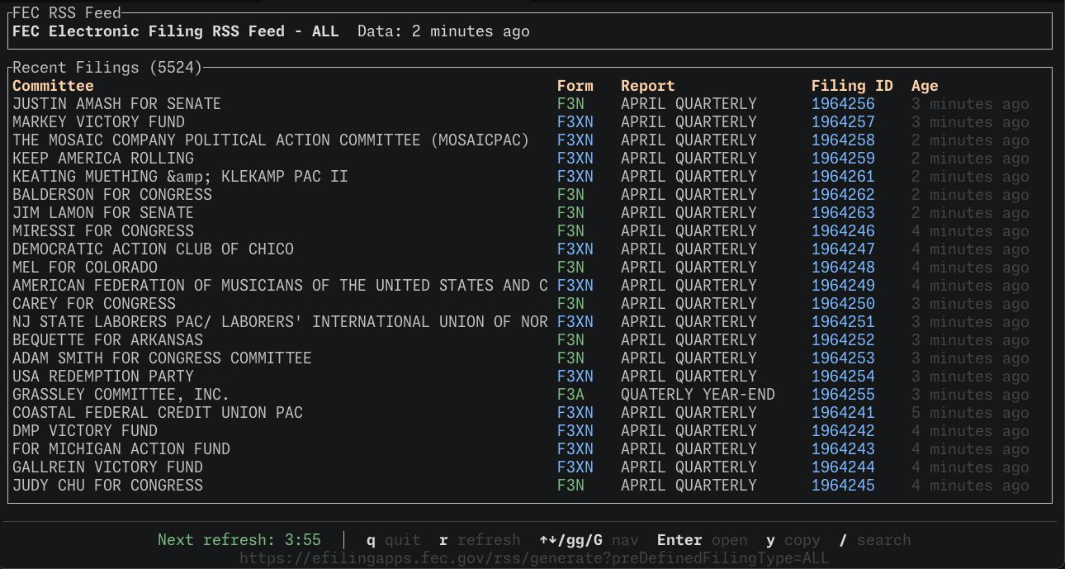This screenshot has width=1065, height=569.
Task: Click the y copy shortcut hint
Action: click(x=793, y=540)
